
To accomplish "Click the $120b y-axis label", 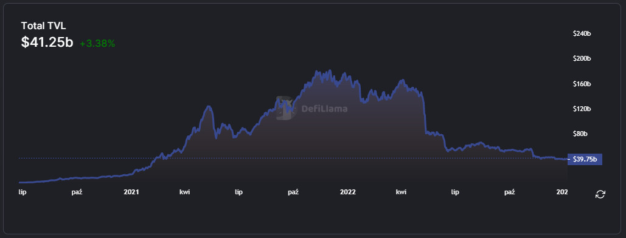I will point(582,109).
